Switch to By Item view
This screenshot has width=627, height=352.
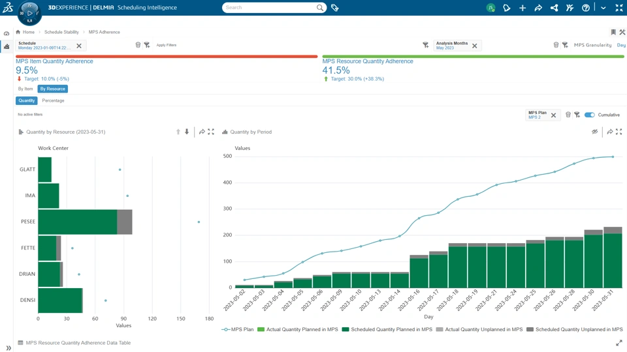[25, 89]
